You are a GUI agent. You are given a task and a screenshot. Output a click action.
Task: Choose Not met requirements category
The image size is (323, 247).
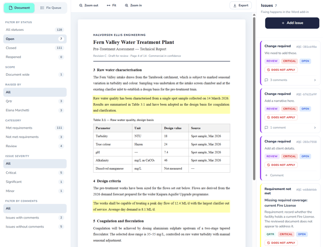tap(35, 137)
